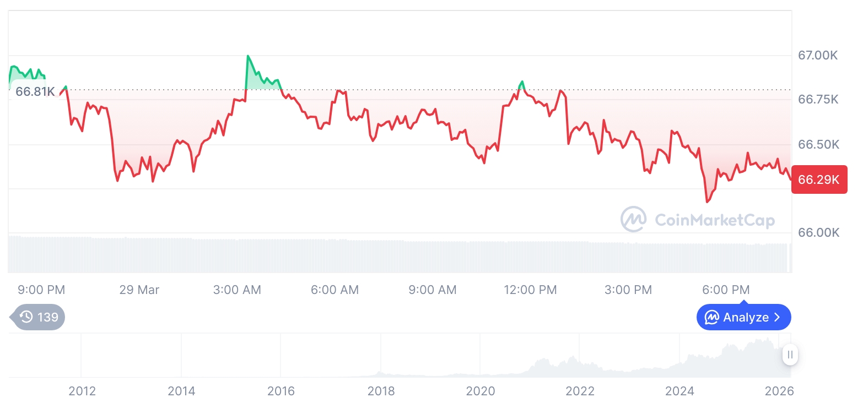Screen dimensions: 863x403
Task: Click the 67.00K price axis label
Action: coord(818,55)
